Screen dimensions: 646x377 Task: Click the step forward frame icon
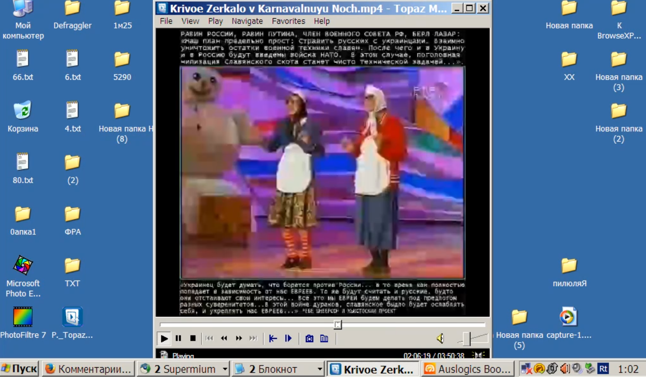[x=288, y=338]
